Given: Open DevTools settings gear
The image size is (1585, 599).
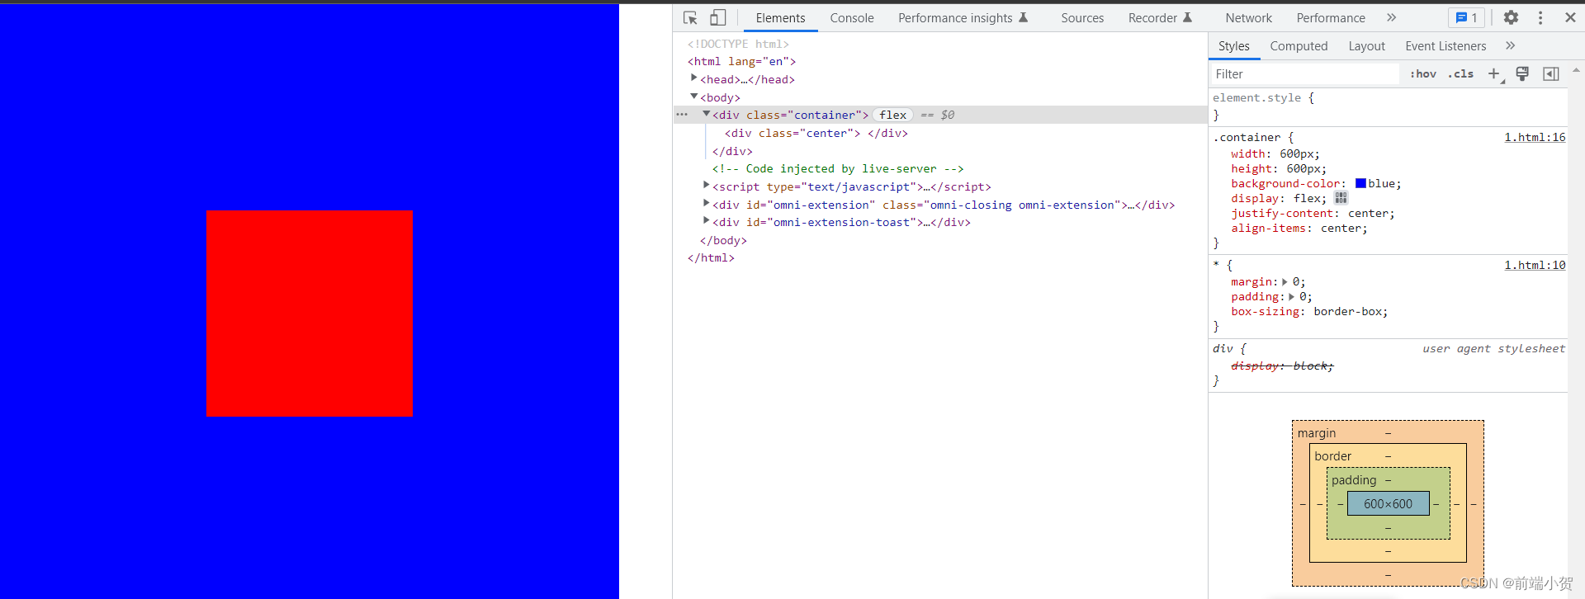Looking at the screenshot, I should point(1511,17).
